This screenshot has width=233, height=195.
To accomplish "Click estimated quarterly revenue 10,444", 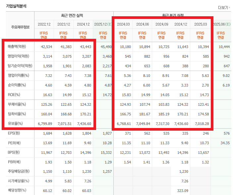I will [224, 47].
